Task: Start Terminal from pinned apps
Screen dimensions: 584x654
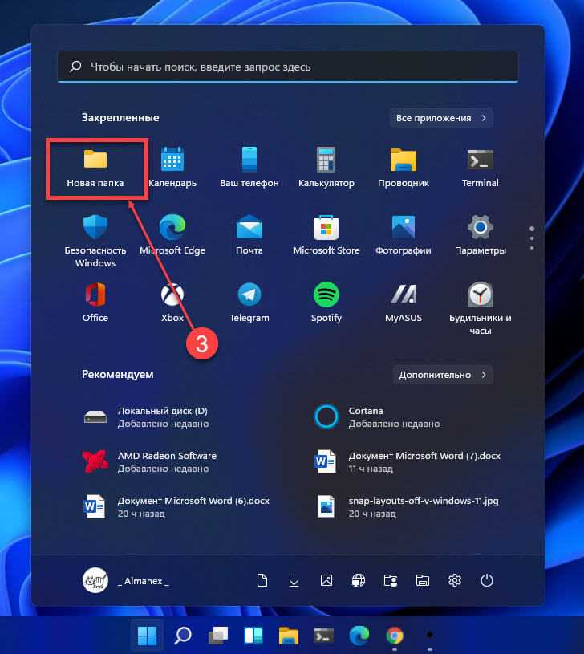Action: 481,168
